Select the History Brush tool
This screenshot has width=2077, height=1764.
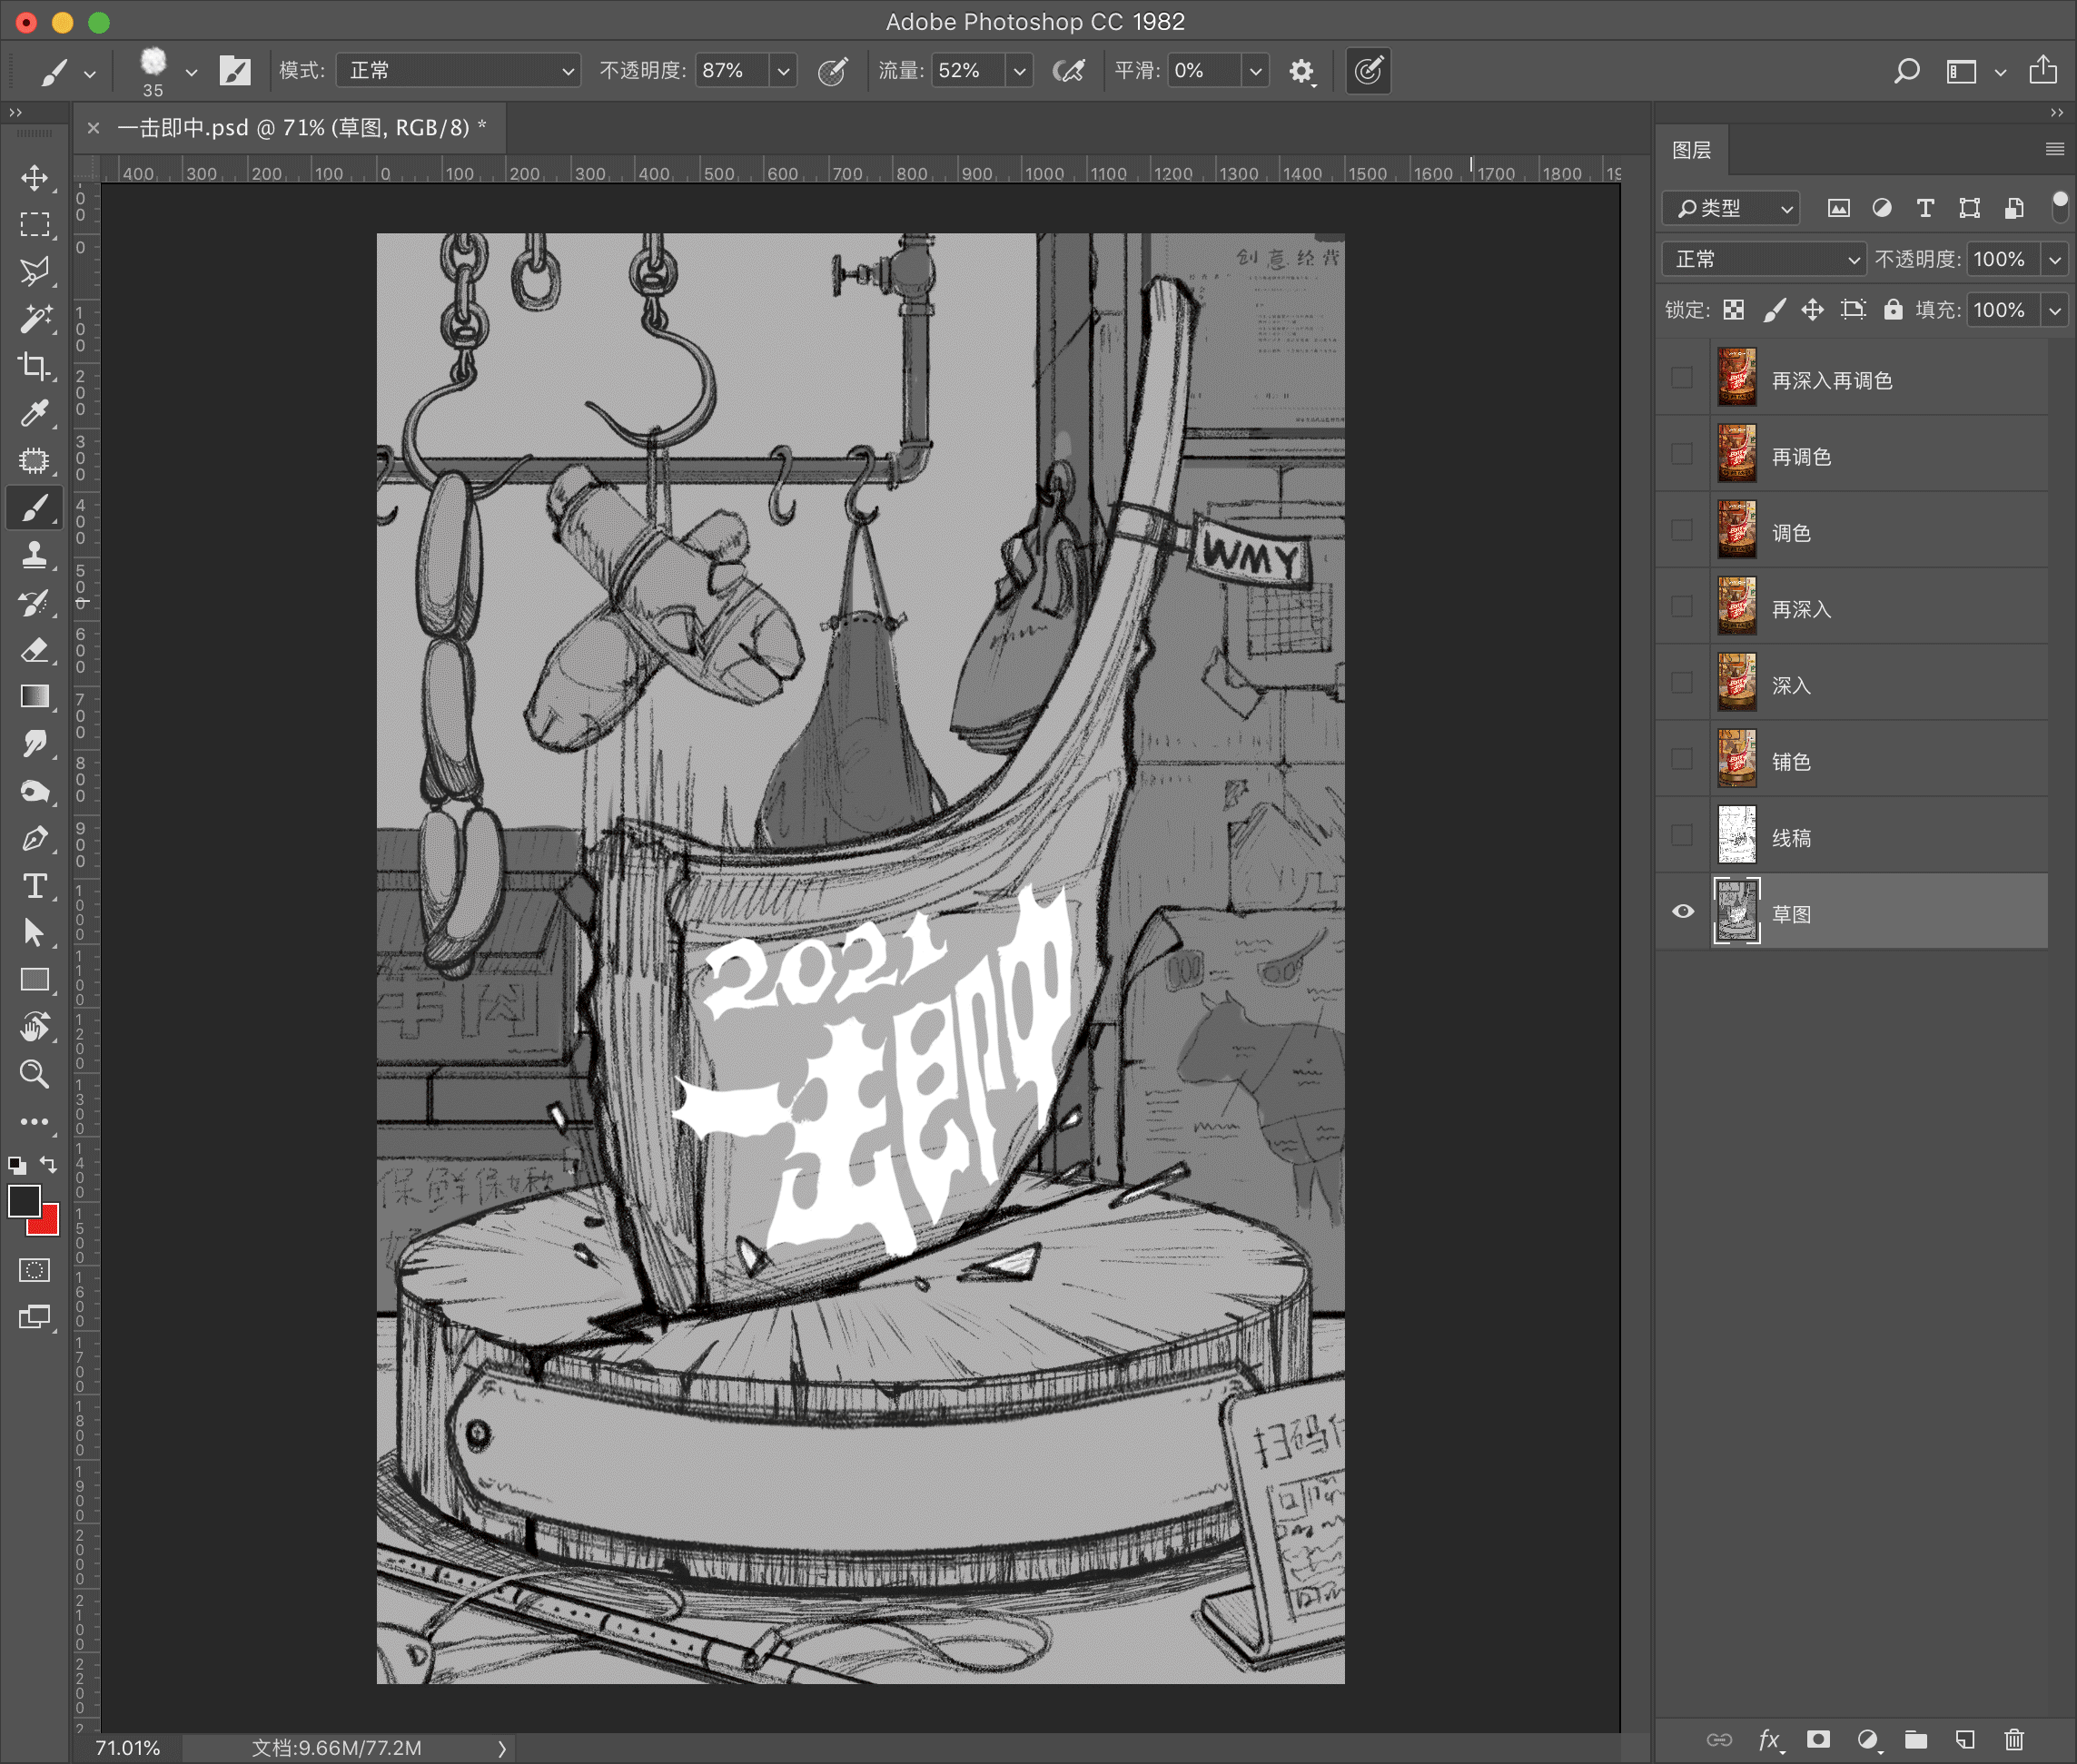pyautogui.click(x=34, y=602)
